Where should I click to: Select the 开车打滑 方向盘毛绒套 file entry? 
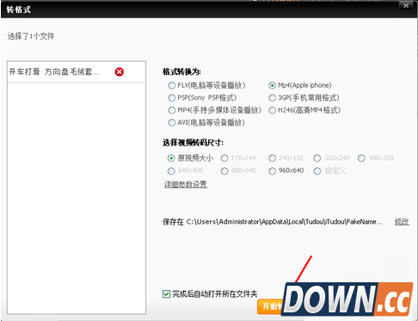tap(77, 71)
